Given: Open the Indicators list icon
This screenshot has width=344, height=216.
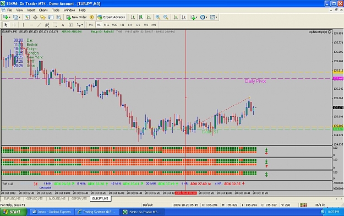Looking at the screenshot, I should point(193,17).
